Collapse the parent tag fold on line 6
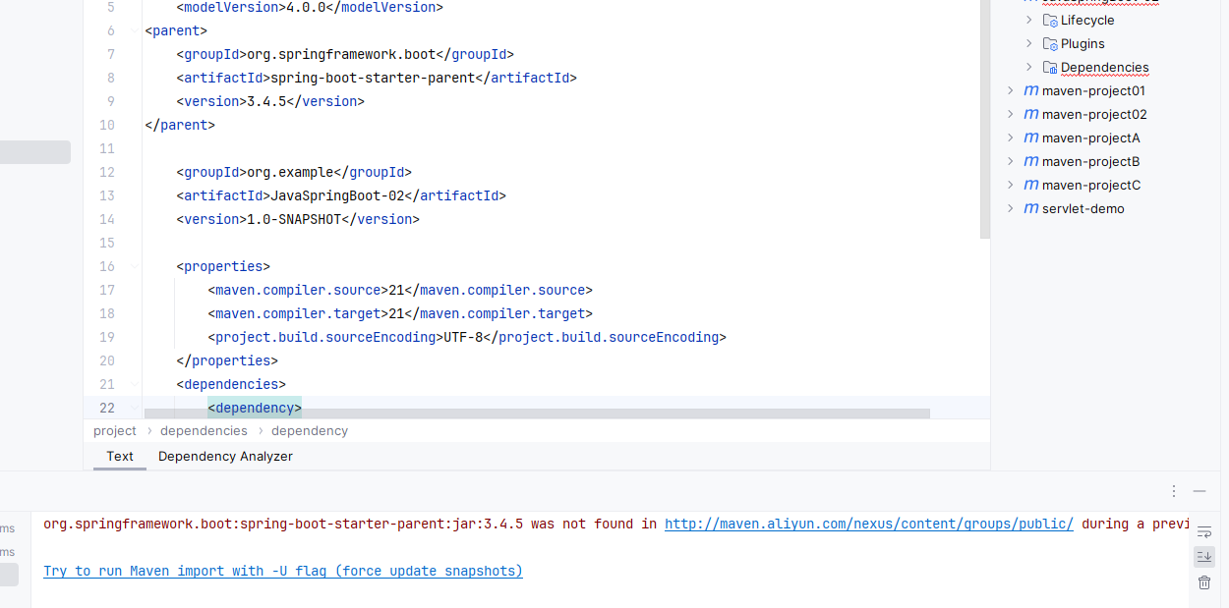Viewport: 1229px width, 608px height. point(134,30)
